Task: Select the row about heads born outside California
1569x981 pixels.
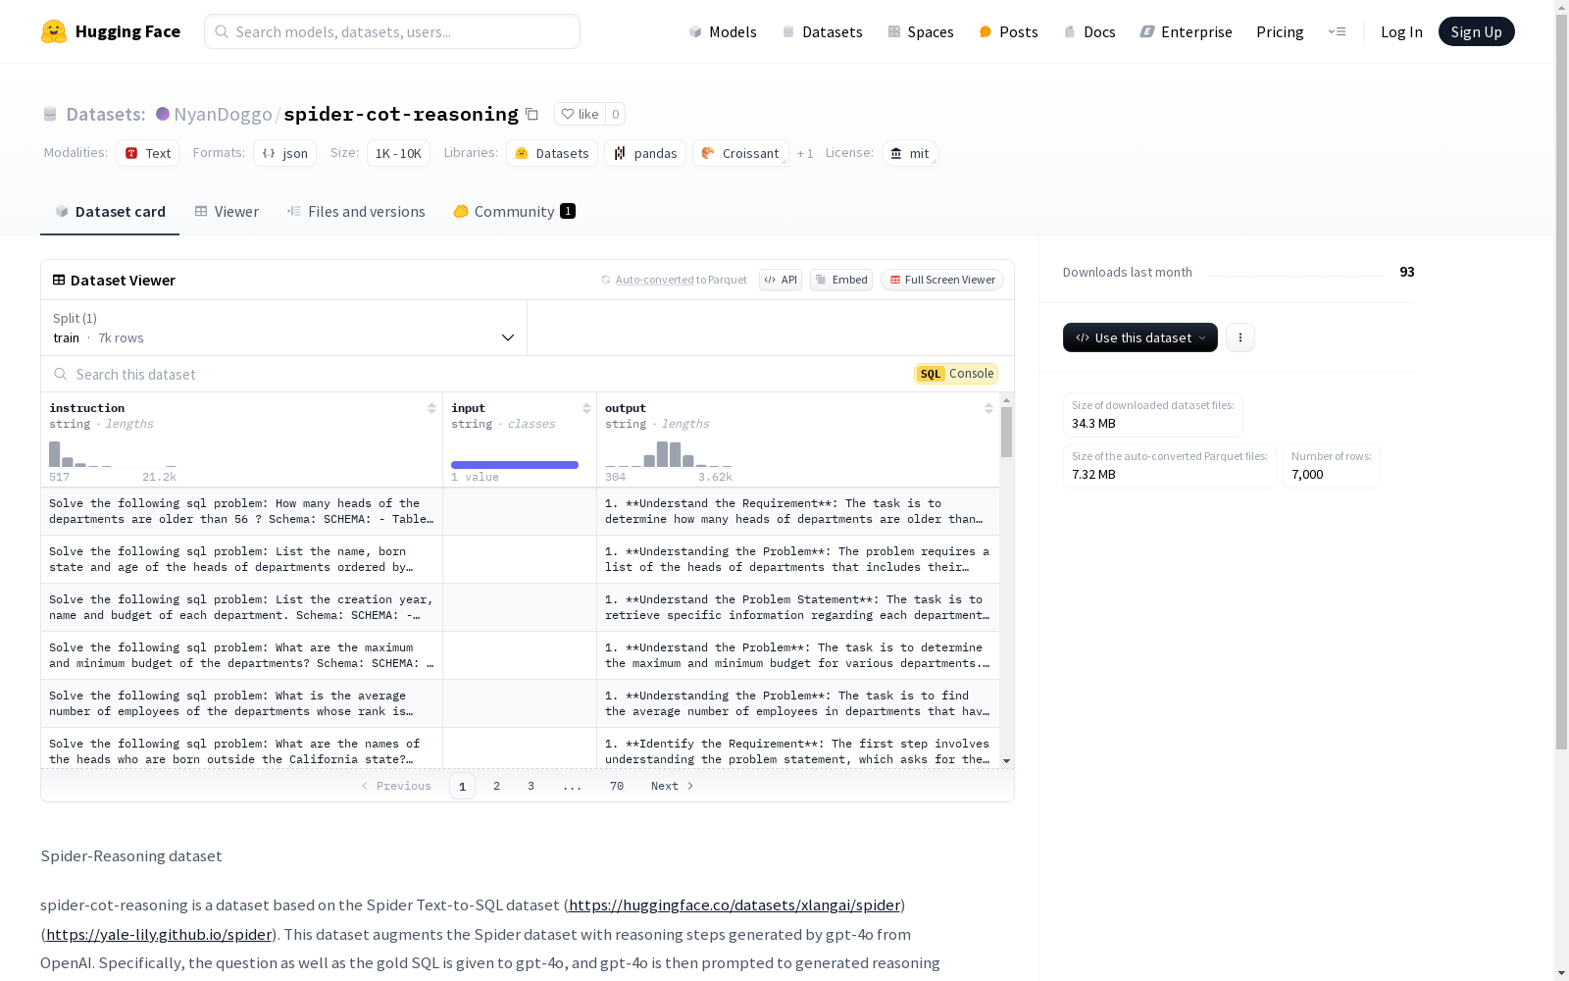Action: coord(520,748)
